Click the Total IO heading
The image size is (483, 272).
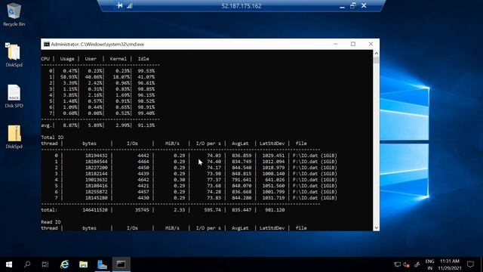click(x=52, y=138)
